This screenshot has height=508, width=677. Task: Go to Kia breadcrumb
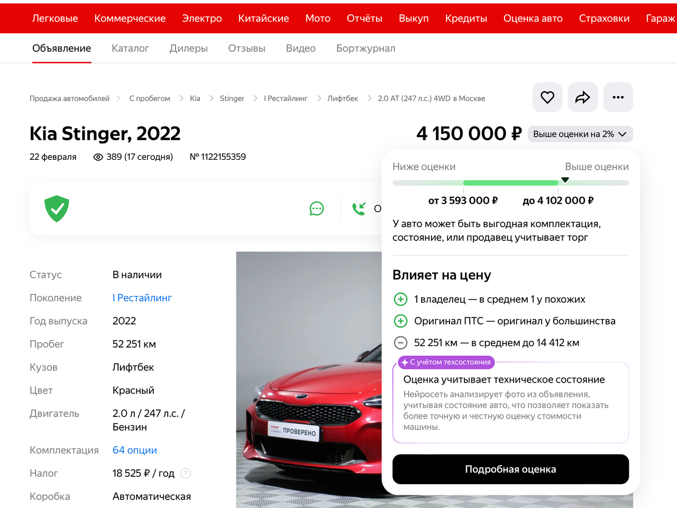tap(195, 98)
